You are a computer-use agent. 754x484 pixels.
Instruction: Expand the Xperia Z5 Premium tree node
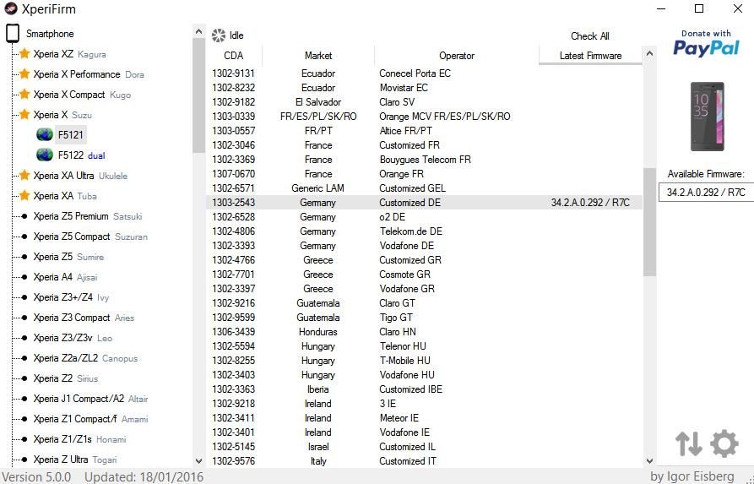88,216
